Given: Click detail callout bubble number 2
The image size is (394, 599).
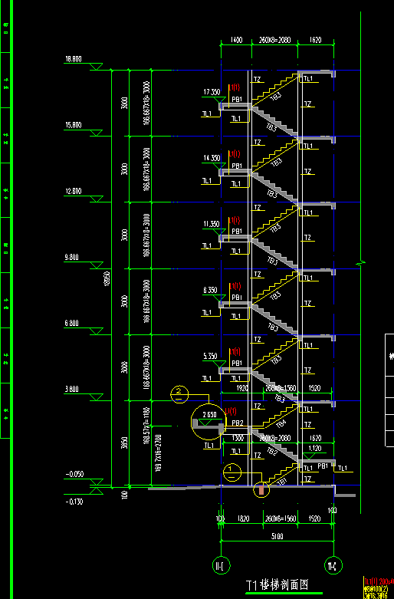Looking at the screenshot, I should click(179, 394).
